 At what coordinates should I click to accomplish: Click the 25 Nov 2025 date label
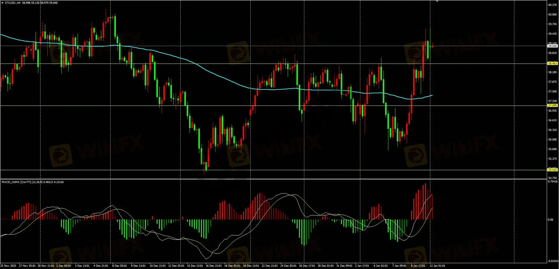point(8,266)
